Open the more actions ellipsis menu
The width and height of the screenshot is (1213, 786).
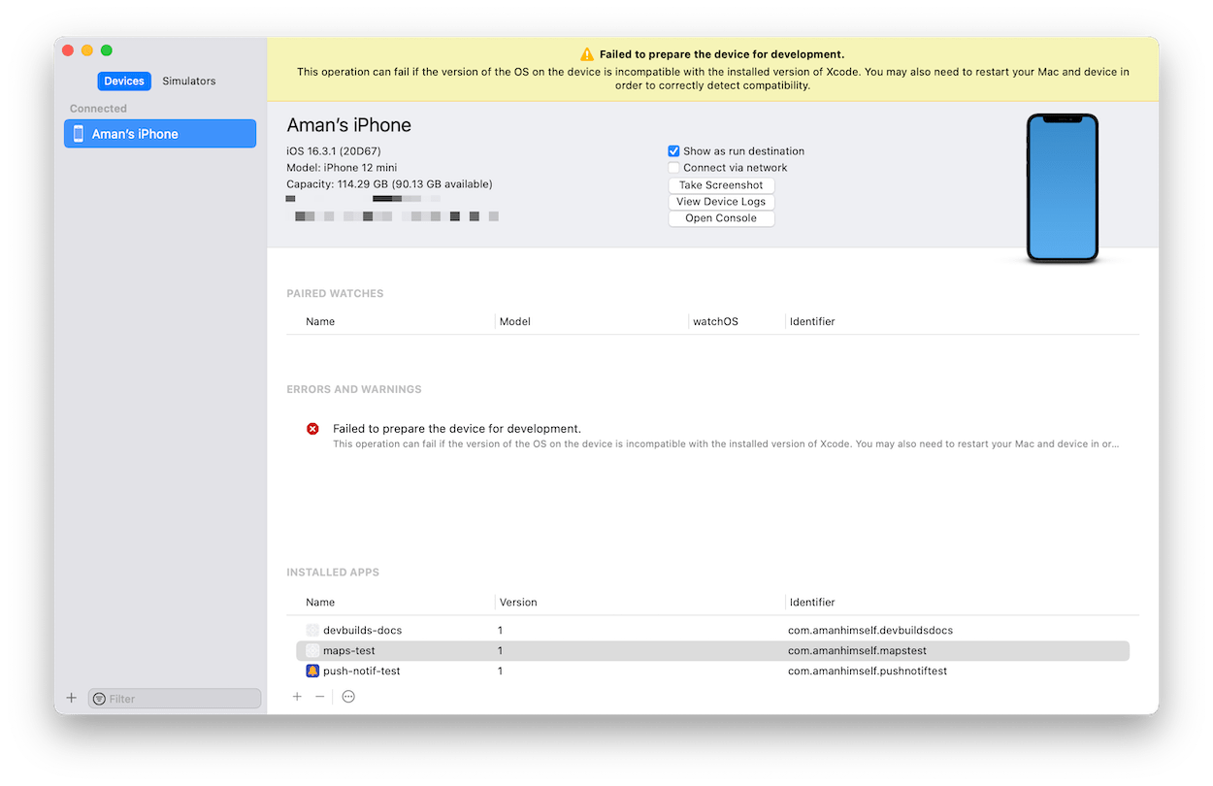coord(348,696)
